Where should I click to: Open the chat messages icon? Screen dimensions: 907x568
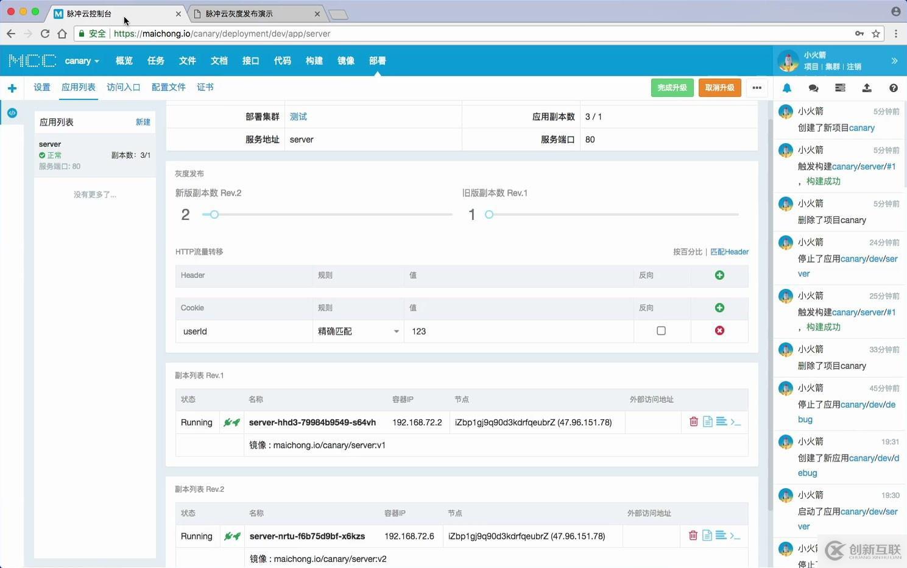click(x=813, y=88)
